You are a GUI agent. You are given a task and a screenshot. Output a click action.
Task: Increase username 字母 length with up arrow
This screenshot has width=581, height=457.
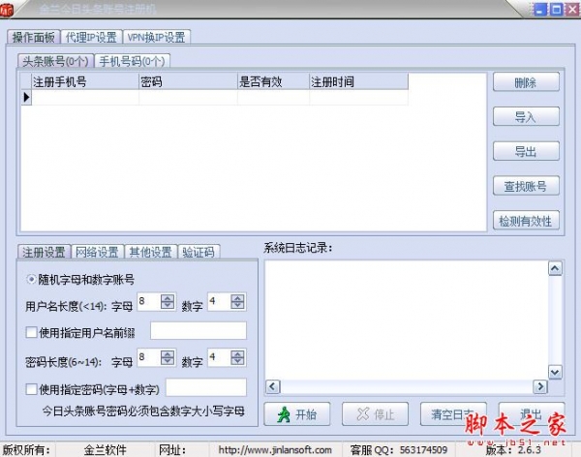pyautogui.click(x=168, y=298)
